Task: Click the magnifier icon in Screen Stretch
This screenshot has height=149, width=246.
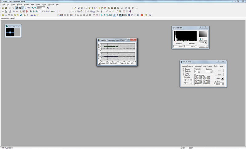Action: [x=201, y=39]
